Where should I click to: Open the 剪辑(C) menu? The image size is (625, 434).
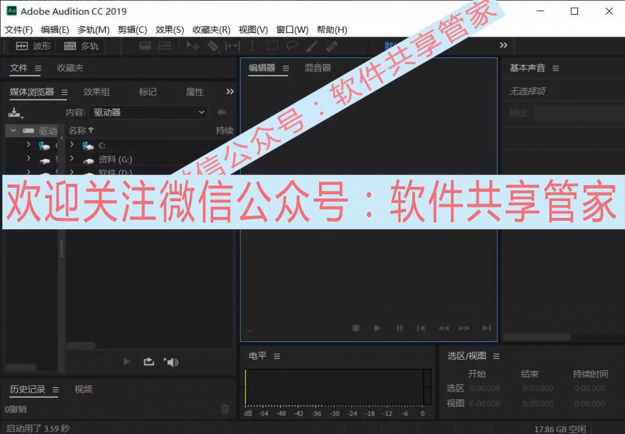132,30
